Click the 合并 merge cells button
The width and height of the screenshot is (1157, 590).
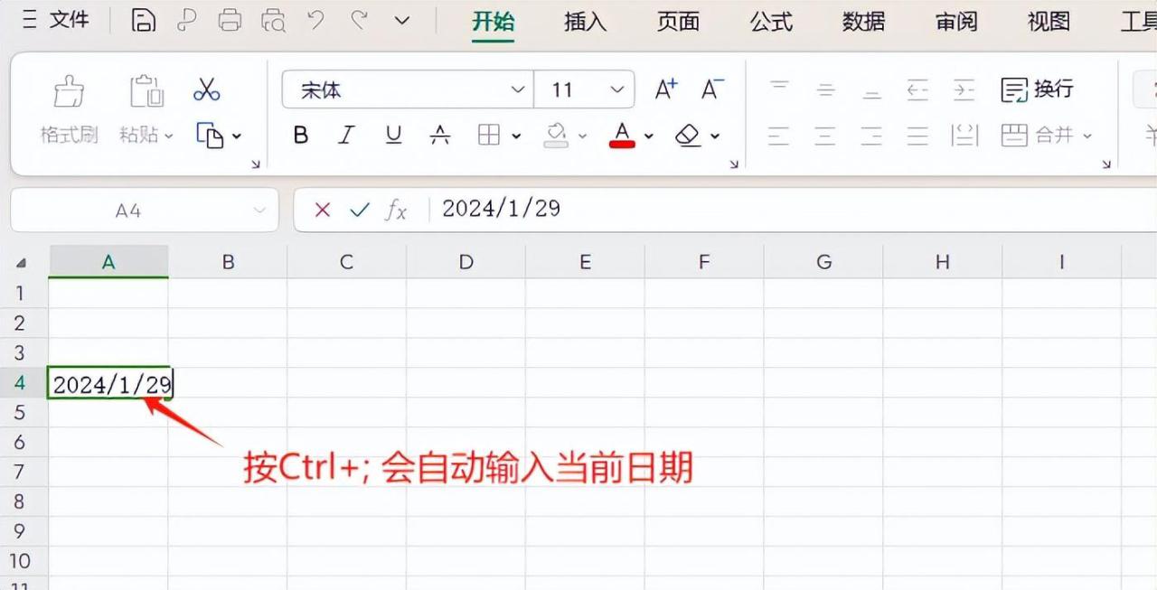1047,136
